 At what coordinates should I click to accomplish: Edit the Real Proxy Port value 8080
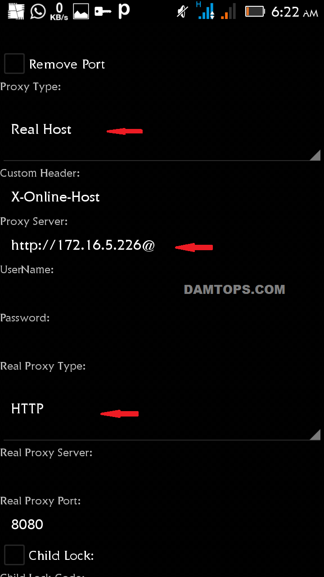[x=162, y=525]
